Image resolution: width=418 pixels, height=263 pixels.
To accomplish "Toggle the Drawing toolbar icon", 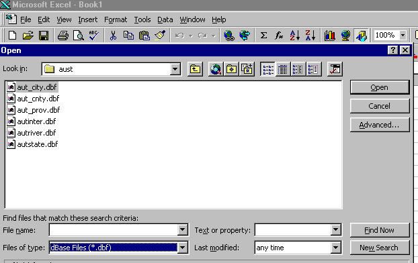I will 362,35.
